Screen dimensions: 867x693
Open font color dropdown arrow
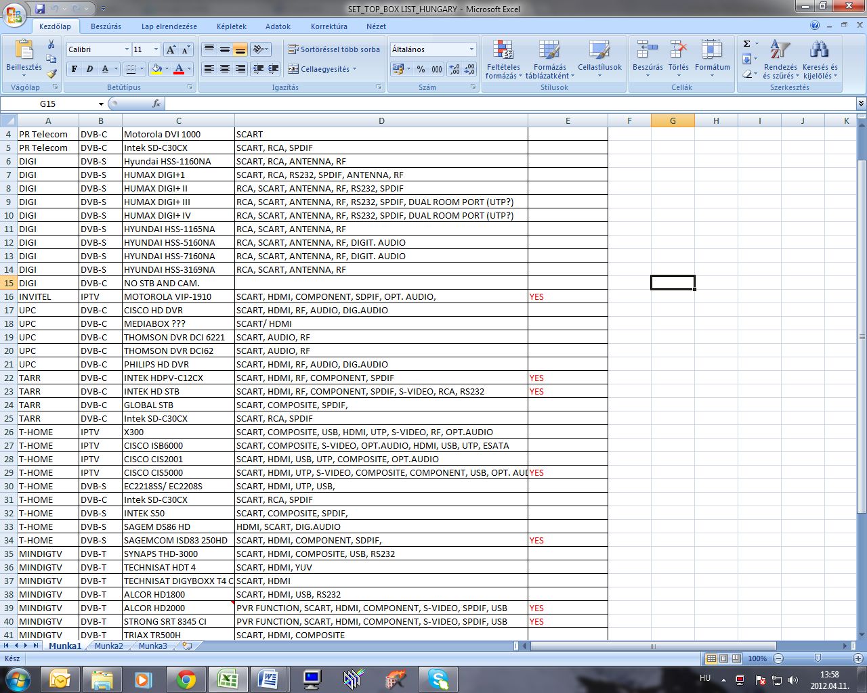[x=189, y=69]
